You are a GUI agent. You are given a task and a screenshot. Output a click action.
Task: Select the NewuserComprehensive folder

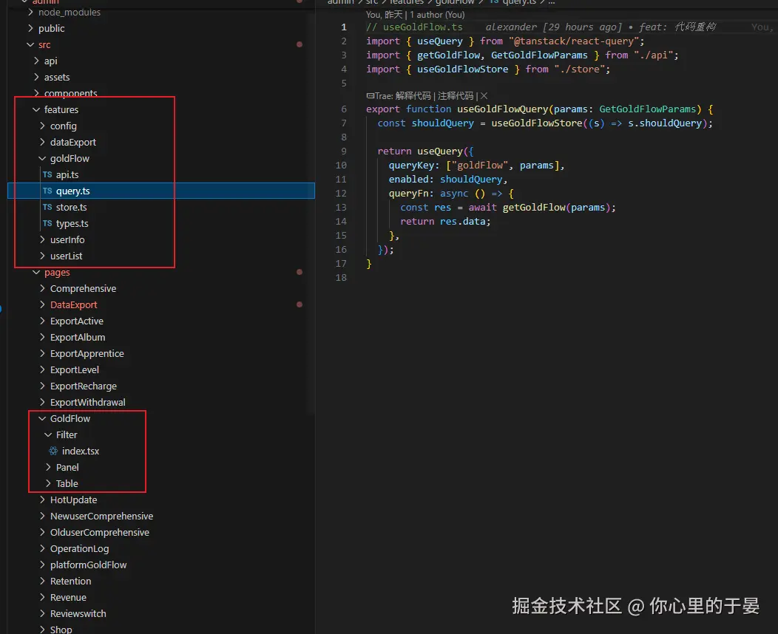(x=102, y=517)
